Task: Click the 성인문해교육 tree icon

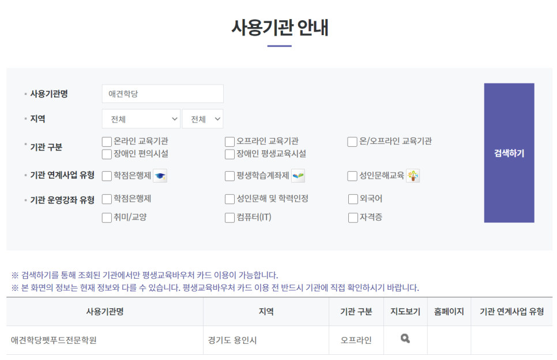Action: point(413,176)
